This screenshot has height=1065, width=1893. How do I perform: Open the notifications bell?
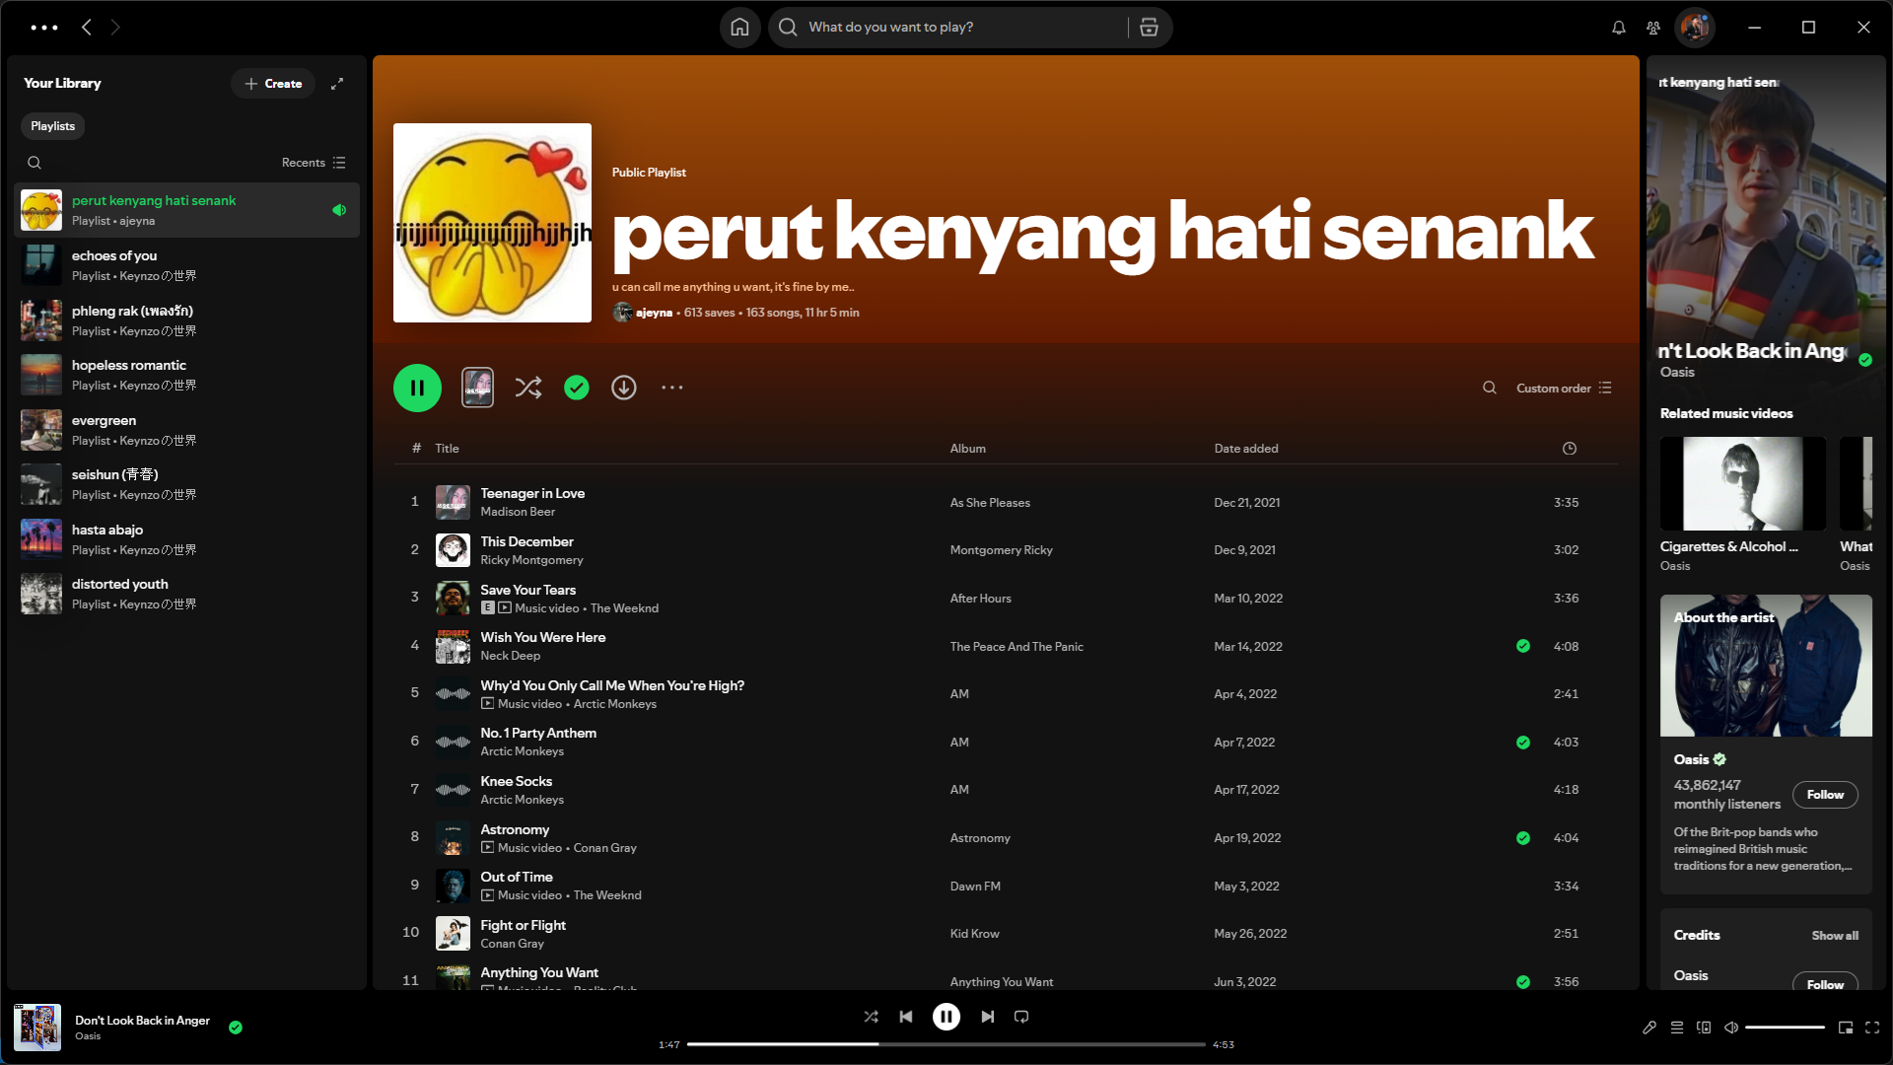[1619, 28]
